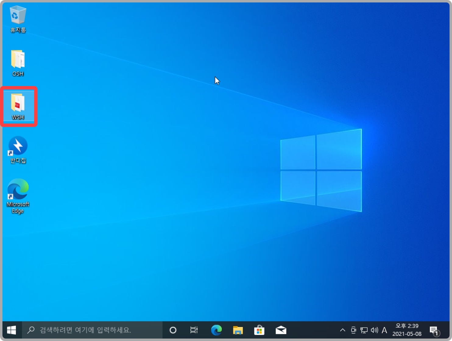
Task: Open network status tray icon
Action: pos(364,330)
